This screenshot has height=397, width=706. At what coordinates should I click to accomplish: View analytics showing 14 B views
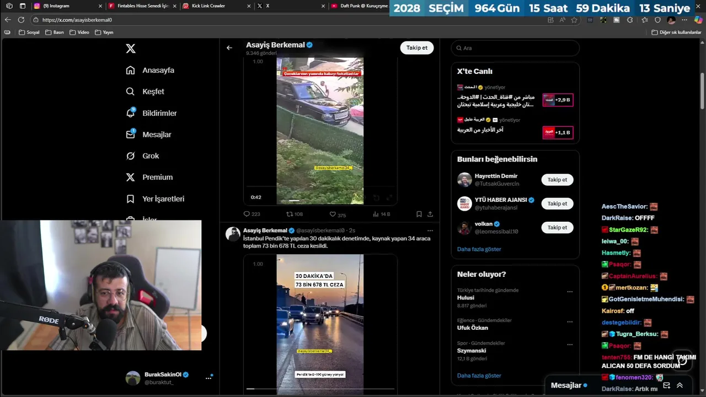tap(381, 214)
